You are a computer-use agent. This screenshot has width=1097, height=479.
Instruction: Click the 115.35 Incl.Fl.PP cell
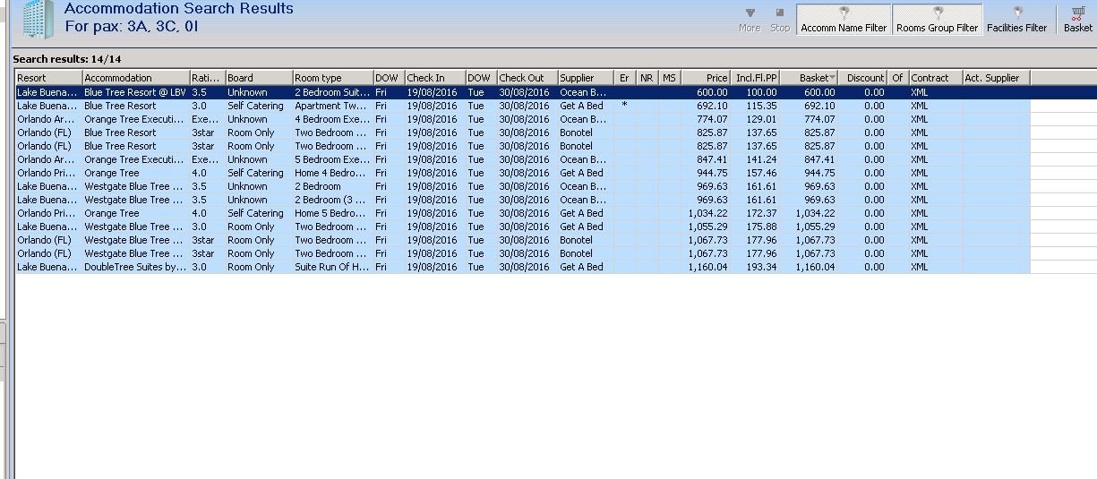757,106
